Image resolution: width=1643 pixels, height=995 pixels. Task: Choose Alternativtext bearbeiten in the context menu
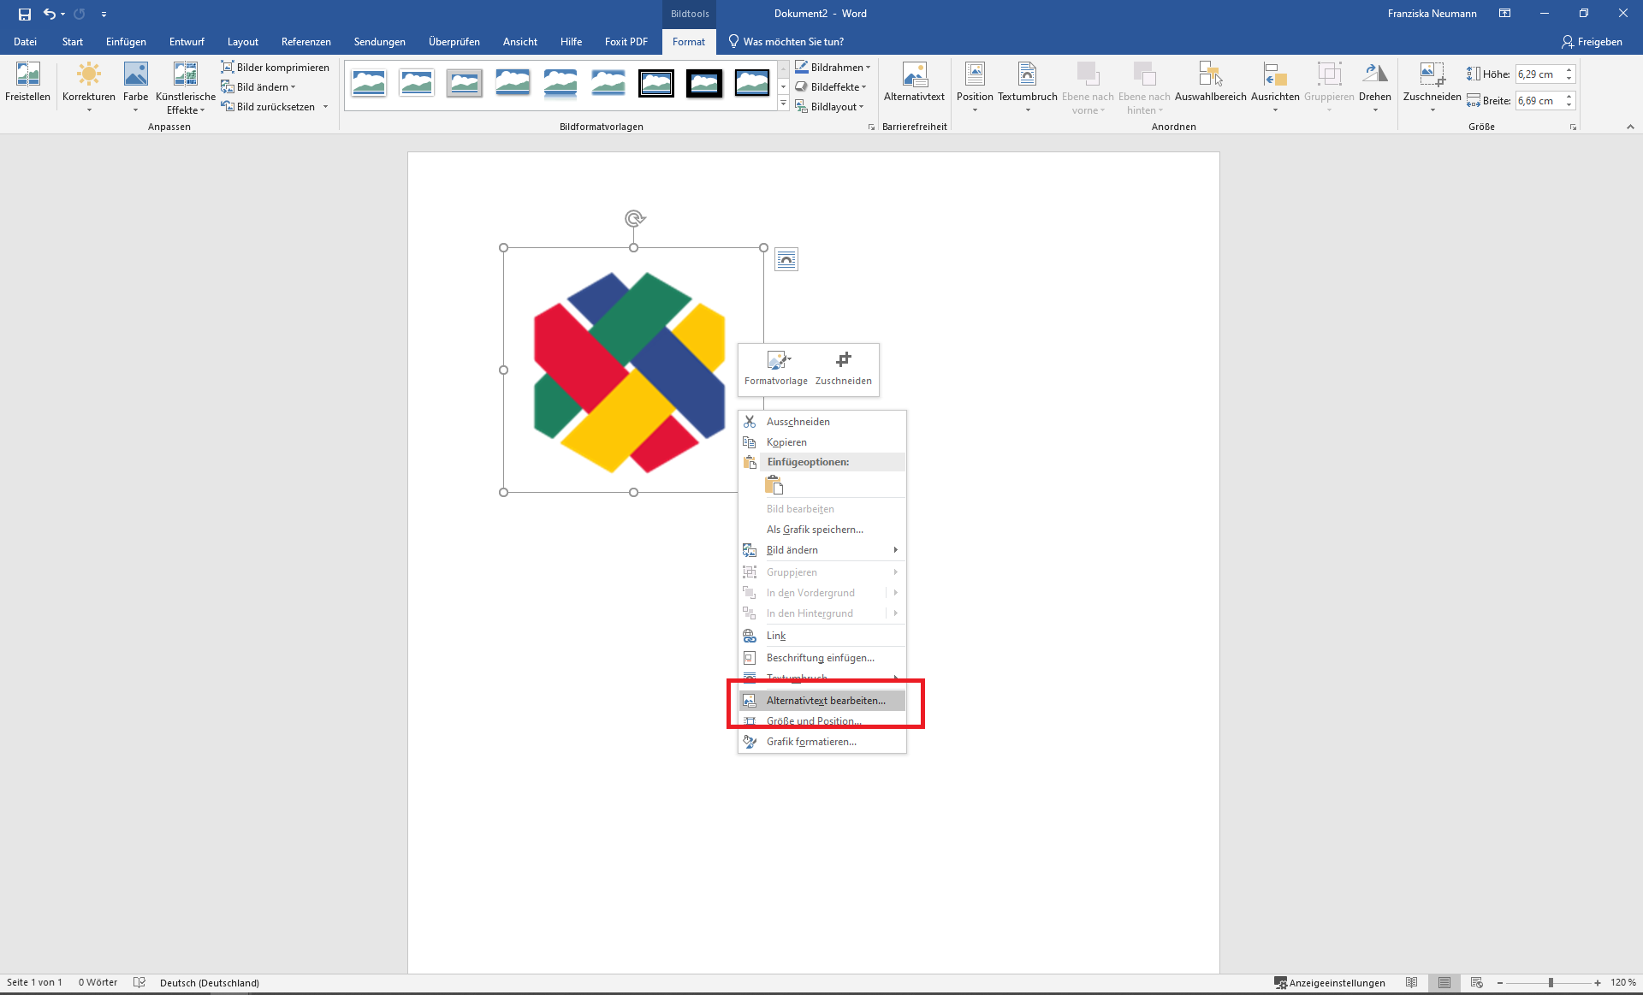[x=825, y=701]
